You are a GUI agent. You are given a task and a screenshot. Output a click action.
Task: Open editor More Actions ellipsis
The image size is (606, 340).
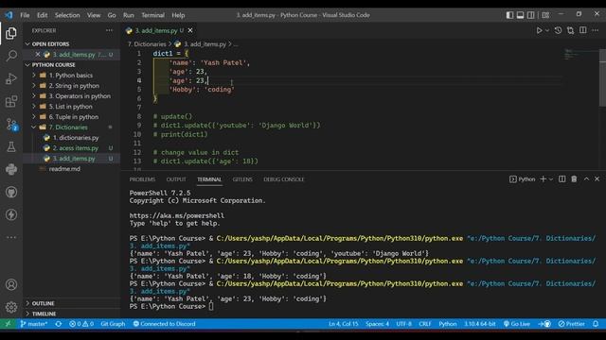(596, 30)
